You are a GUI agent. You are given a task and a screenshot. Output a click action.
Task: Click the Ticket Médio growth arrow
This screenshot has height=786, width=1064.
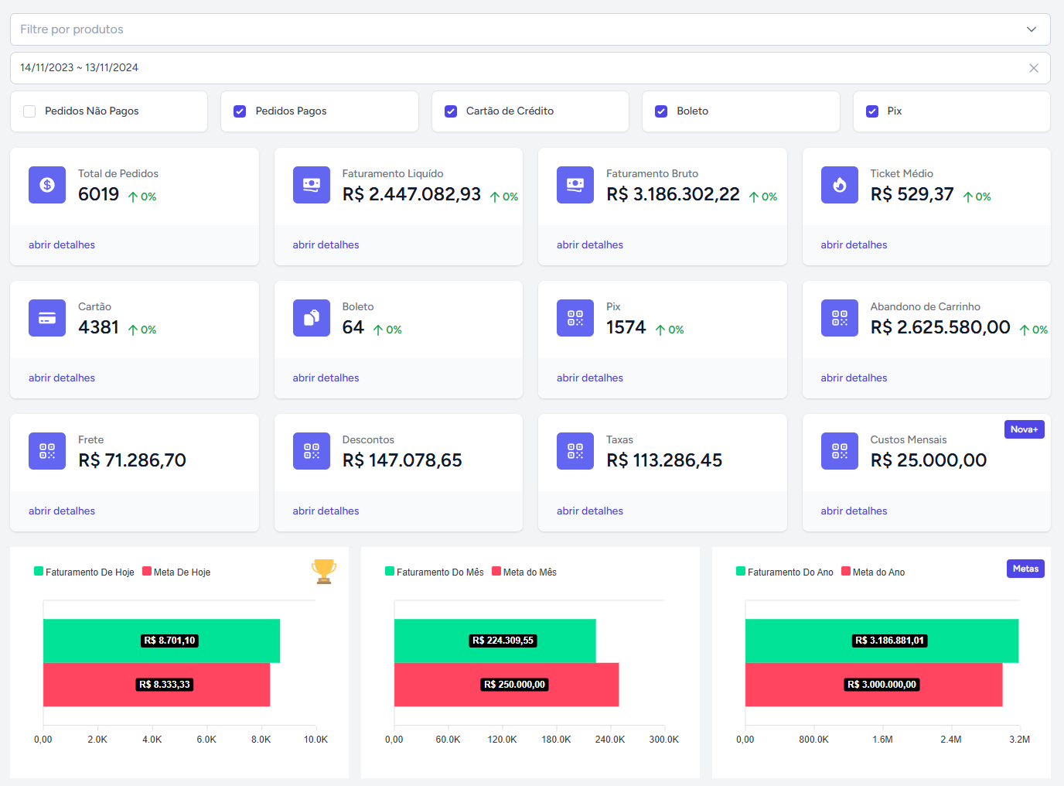968,197
